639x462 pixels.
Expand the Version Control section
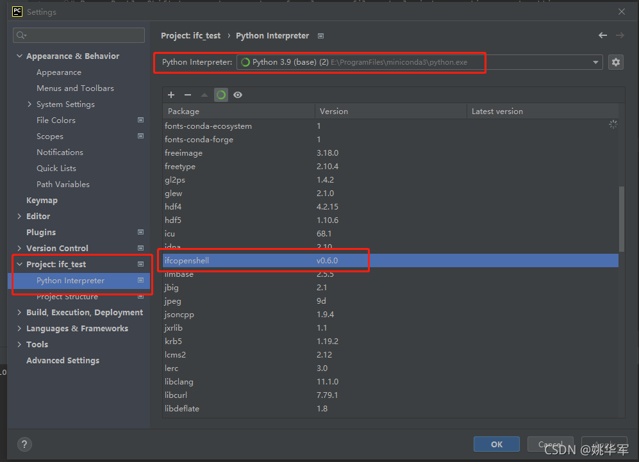pos(19,248)
